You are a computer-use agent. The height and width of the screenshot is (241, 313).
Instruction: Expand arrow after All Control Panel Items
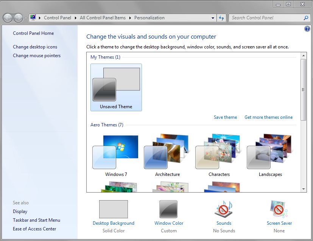(130, 18)
